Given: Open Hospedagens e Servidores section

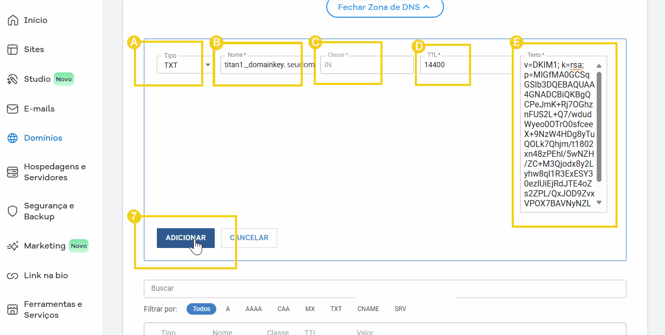Looking at the screenshot, I should (48, 172).
